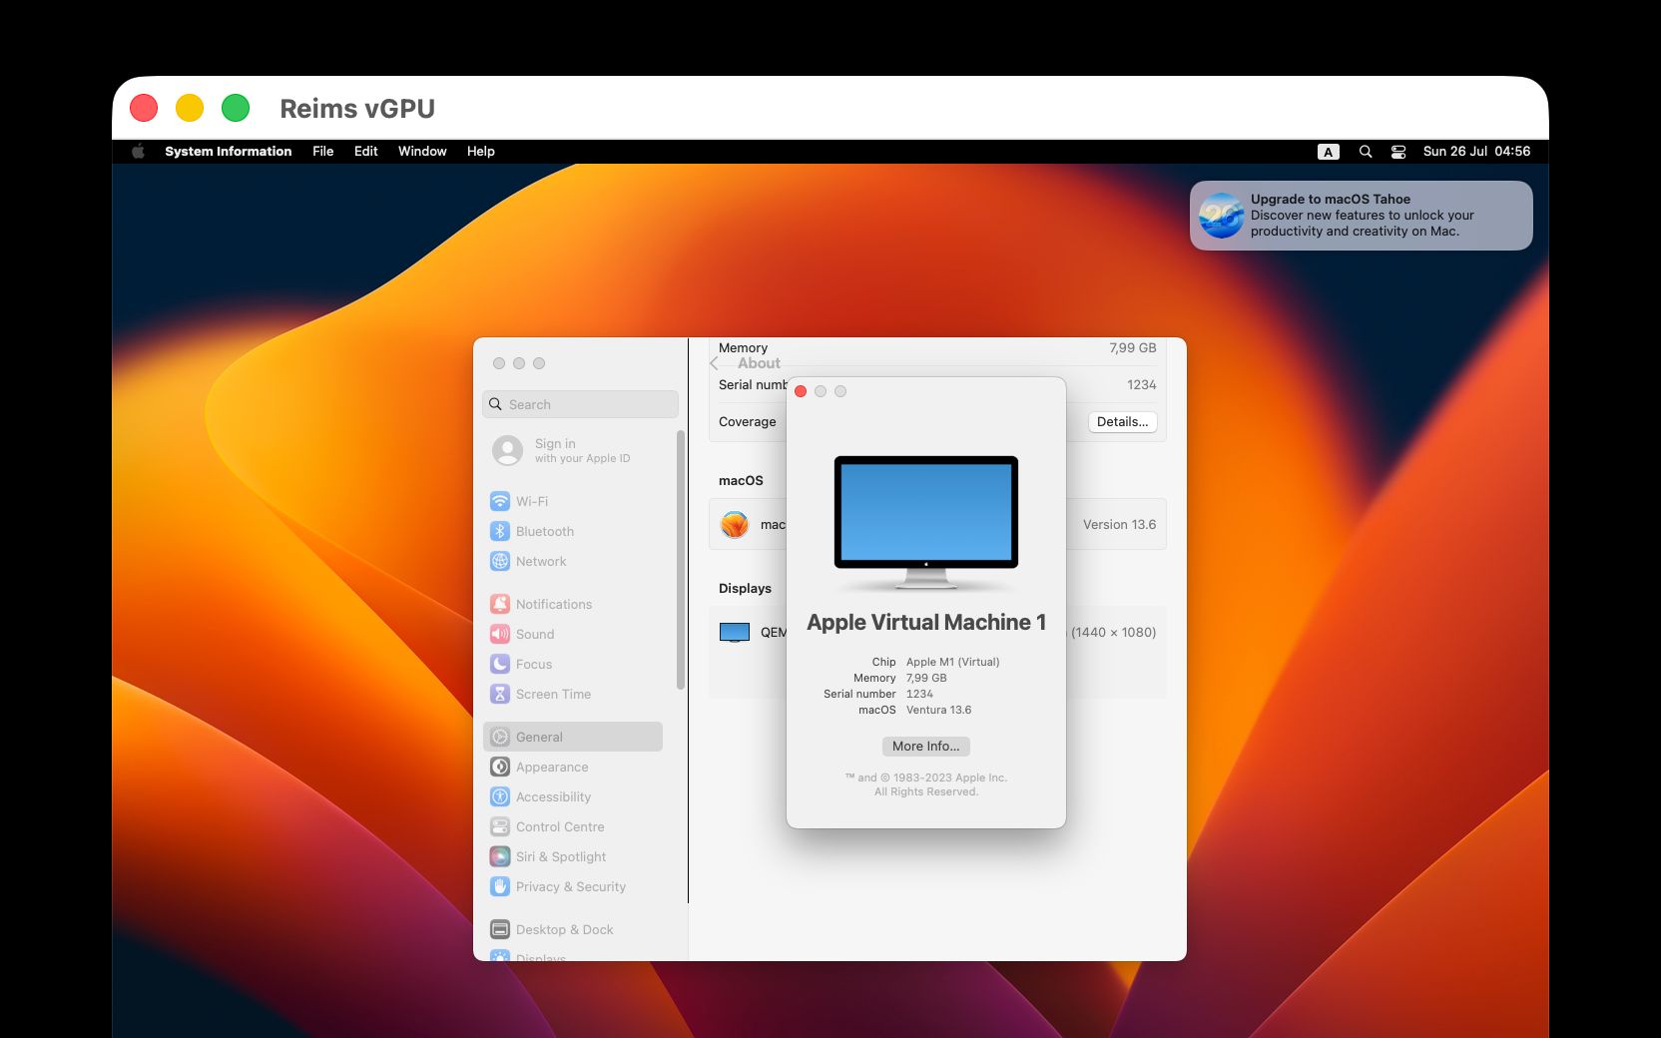This screenshot has width=1661, height=1038.
Task: Click the macOS Tahoe 26 notification icon
Action: pyautogui.click(x=1222, y=216)
